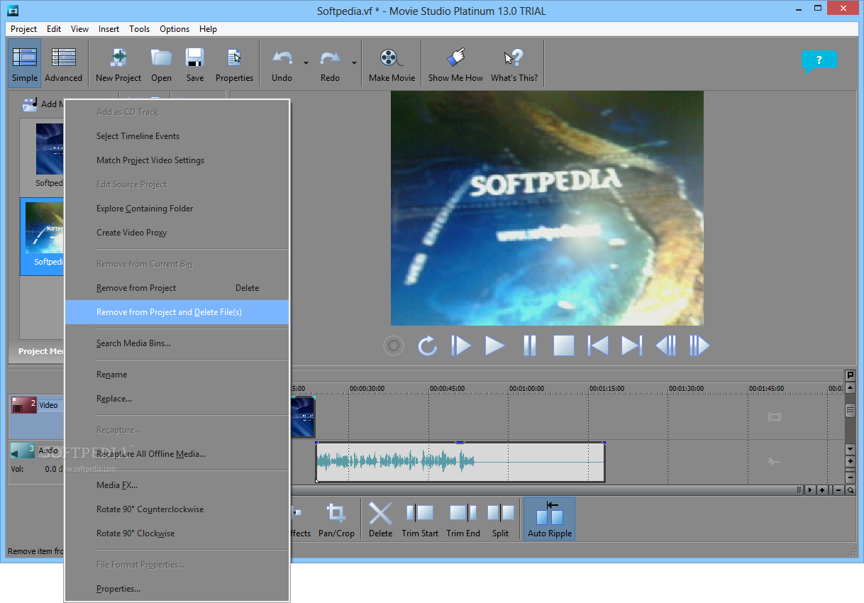Click the Pan/Crop tool
Image resolution: width=864 pixels, height=603 pixels.
[x=336, y=519]
